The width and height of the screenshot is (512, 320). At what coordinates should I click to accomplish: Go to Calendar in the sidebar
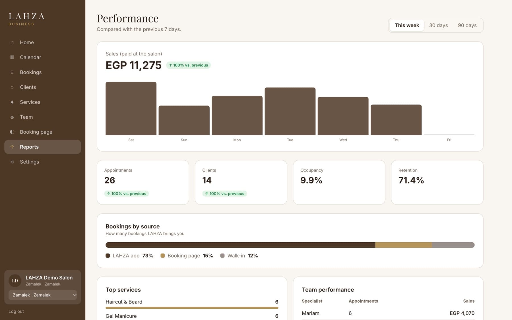coord(43,57)
